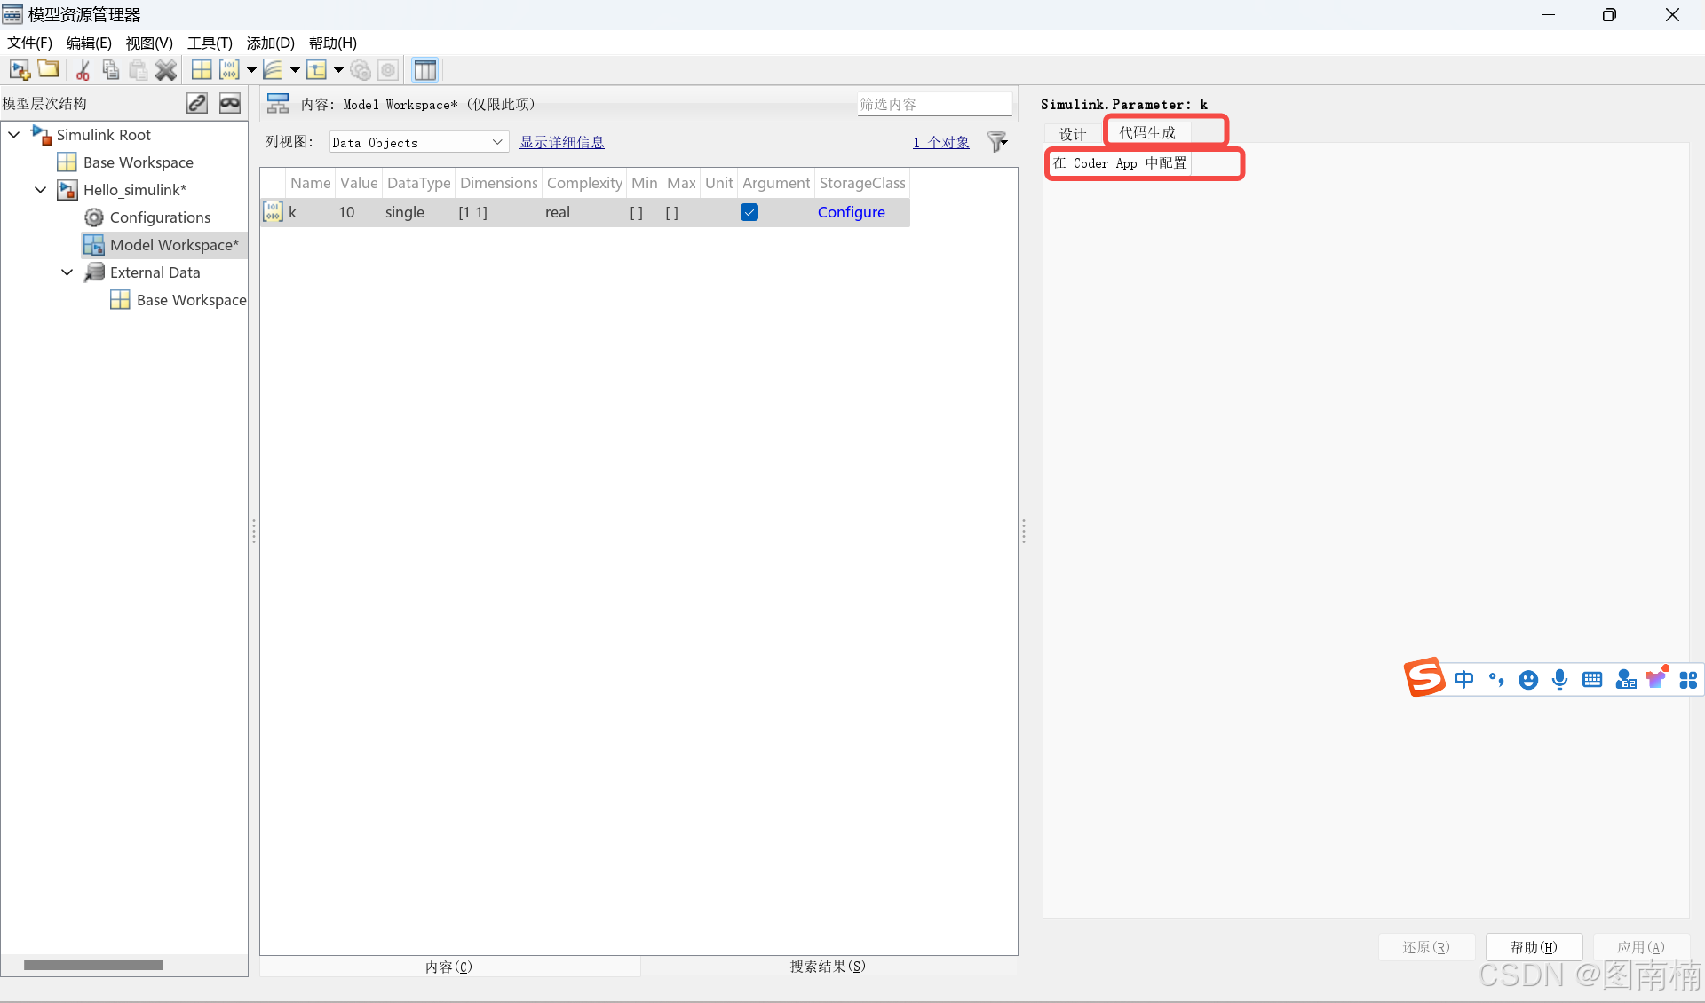Click the new model toolbar icon
This screenshot has height=1003, width=1705.
point(20,70)
